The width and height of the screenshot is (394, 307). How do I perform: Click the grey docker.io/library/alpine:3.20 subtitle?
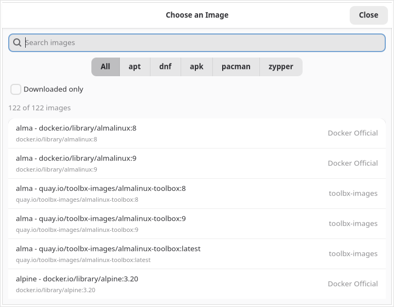tap(55, 291)
